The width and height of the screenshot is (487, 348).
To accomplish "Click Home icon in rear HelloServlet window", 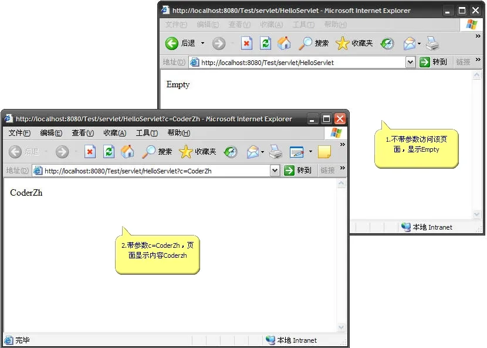I will (x=284, y=43).
